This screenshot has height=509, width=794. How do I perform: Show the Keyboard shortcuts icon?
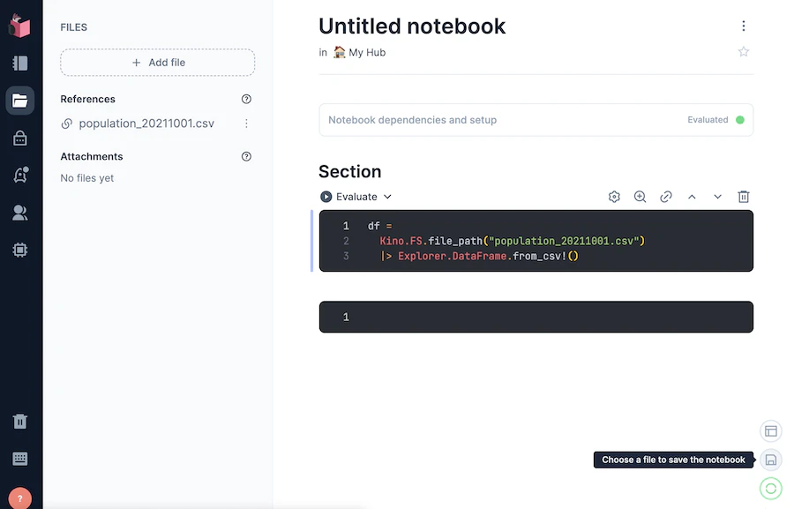click(x=20, y=459)
